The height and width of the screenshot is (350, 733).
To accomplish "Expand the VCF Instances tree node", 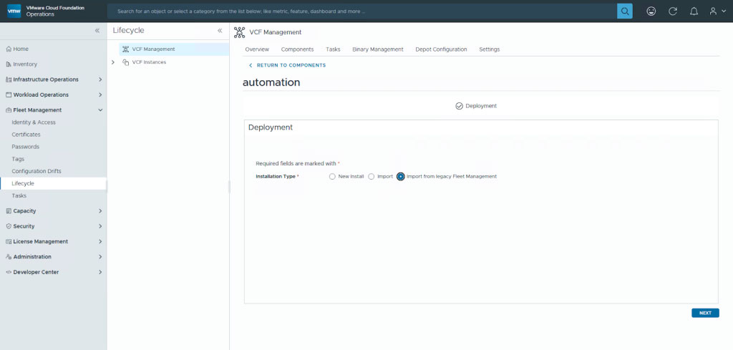I will (113, 62).
